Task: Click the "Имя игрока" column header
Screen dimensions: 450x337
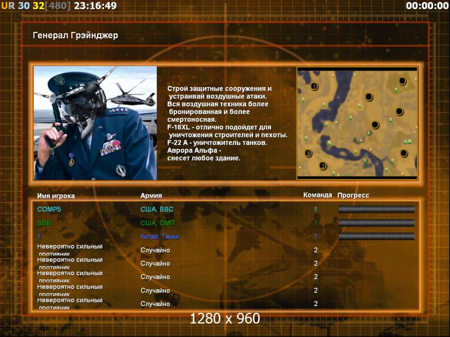Action: click(56, 196)
